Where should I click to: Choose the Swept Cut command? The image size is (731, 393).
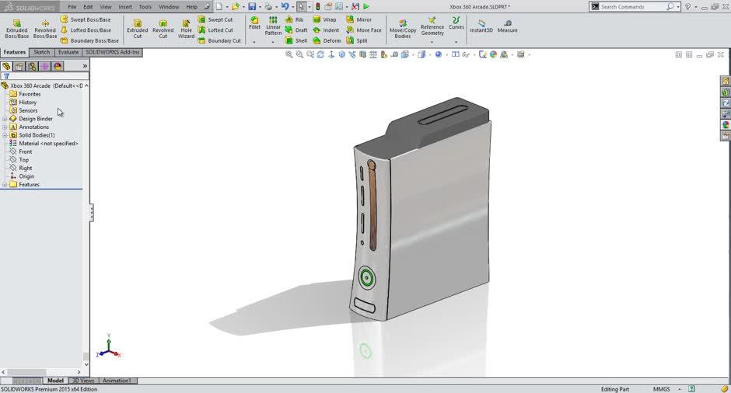click(215, 19)
